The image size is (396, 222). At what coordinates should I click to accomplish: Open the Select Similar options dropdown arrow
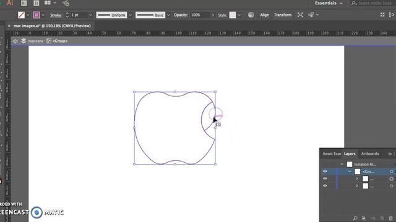pyautogui.click(x=317, y=15)
